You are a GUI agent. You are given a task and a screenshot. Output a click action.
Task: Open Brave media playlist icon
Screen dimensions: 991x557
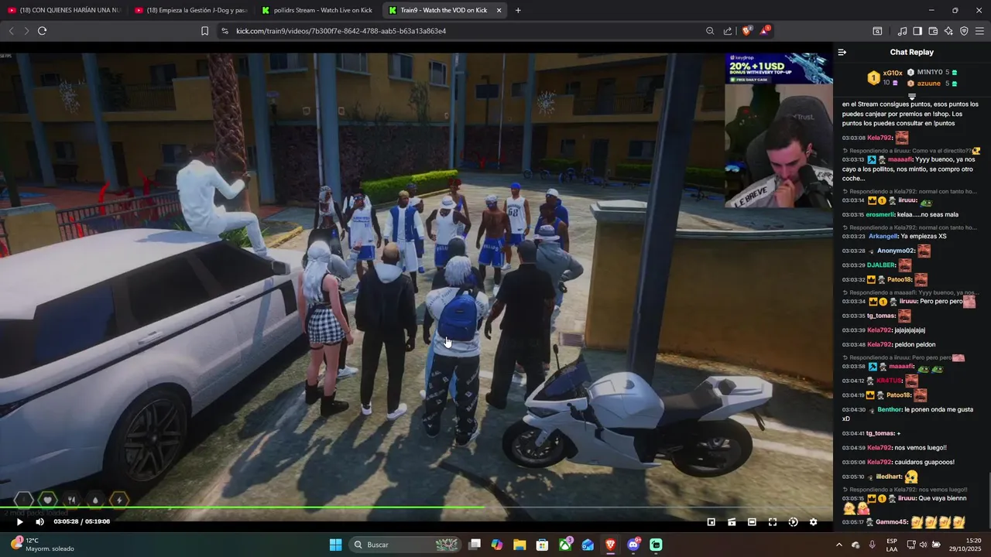tap(902, 31)
